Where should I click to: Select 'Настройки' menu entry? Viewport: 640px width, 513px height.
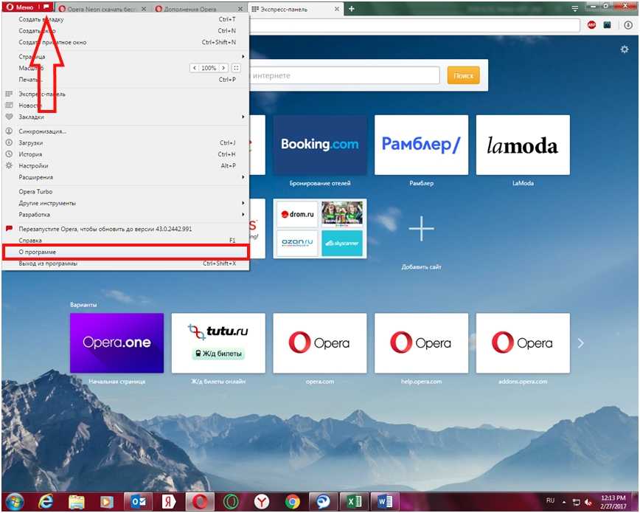point(125,166)
